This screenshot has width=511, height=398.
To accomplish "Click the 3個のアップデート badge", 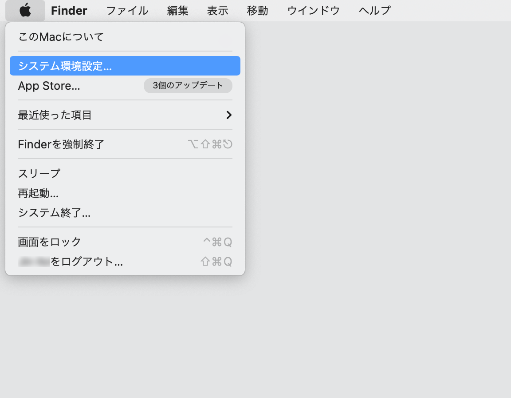I will point(188,86).
